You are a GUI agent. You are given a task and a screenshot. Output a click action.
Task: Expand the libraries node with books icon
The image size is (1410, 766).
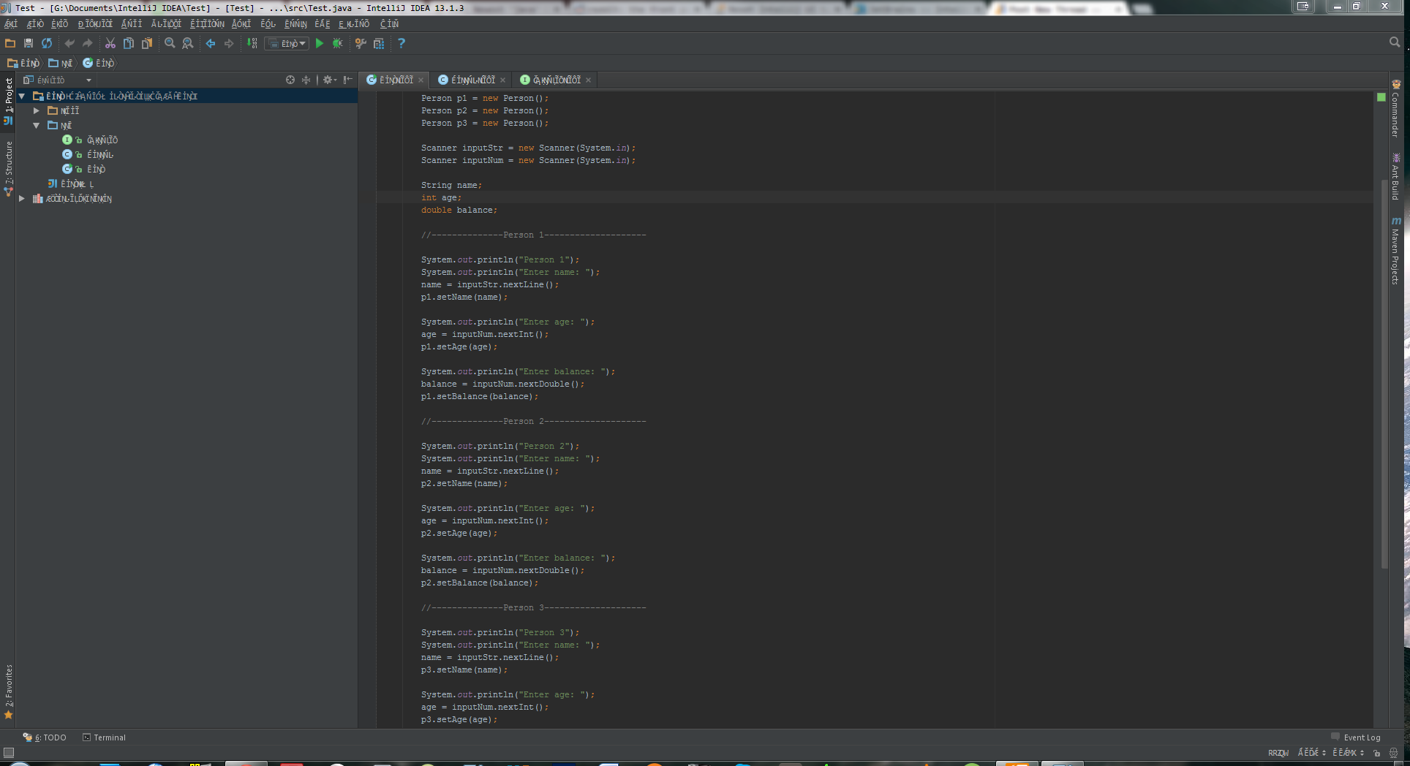click(22, 199)
